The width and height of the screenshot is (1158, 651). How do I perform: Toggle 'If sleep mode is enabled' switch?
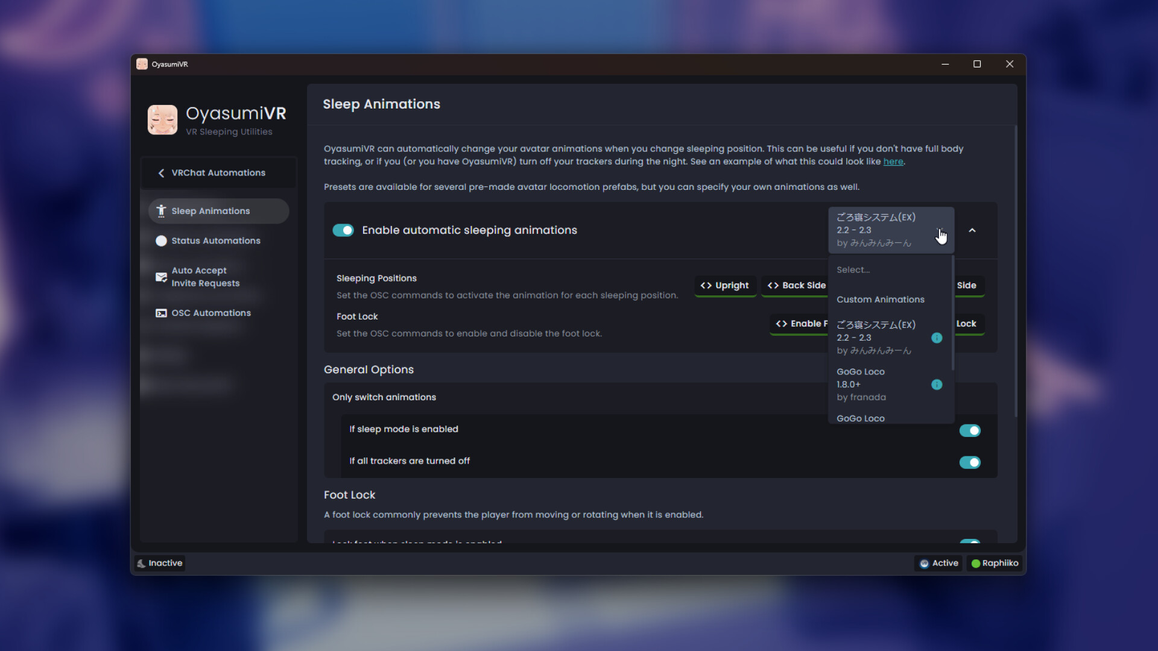tap(970, 430)
